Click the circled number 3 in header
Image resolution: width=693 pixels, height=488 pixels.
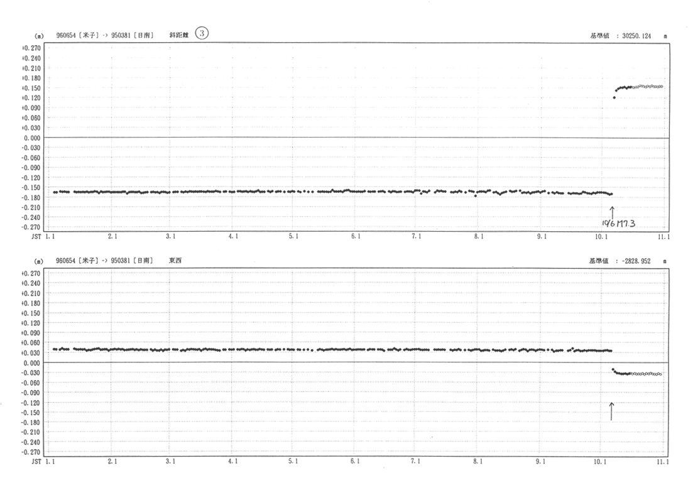(x=201, y=34)
